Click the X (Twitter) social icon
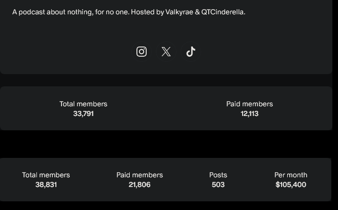Screen dimensions: 338x210 [166, 52]
